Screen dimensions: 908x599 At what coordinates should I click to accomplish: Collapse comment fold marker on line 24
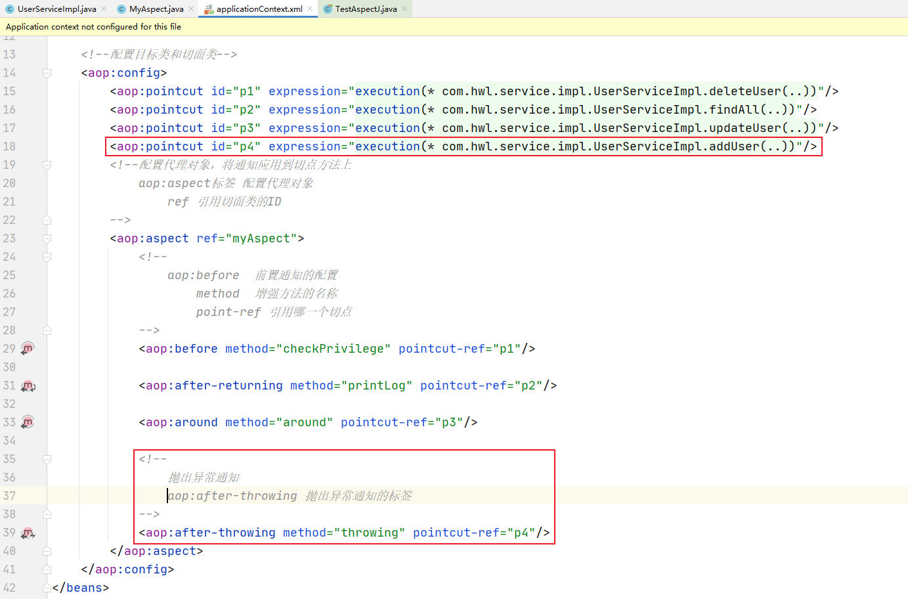47,257
